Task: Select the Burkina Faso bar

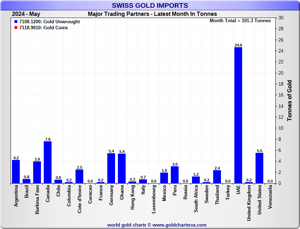Action: 37,172
